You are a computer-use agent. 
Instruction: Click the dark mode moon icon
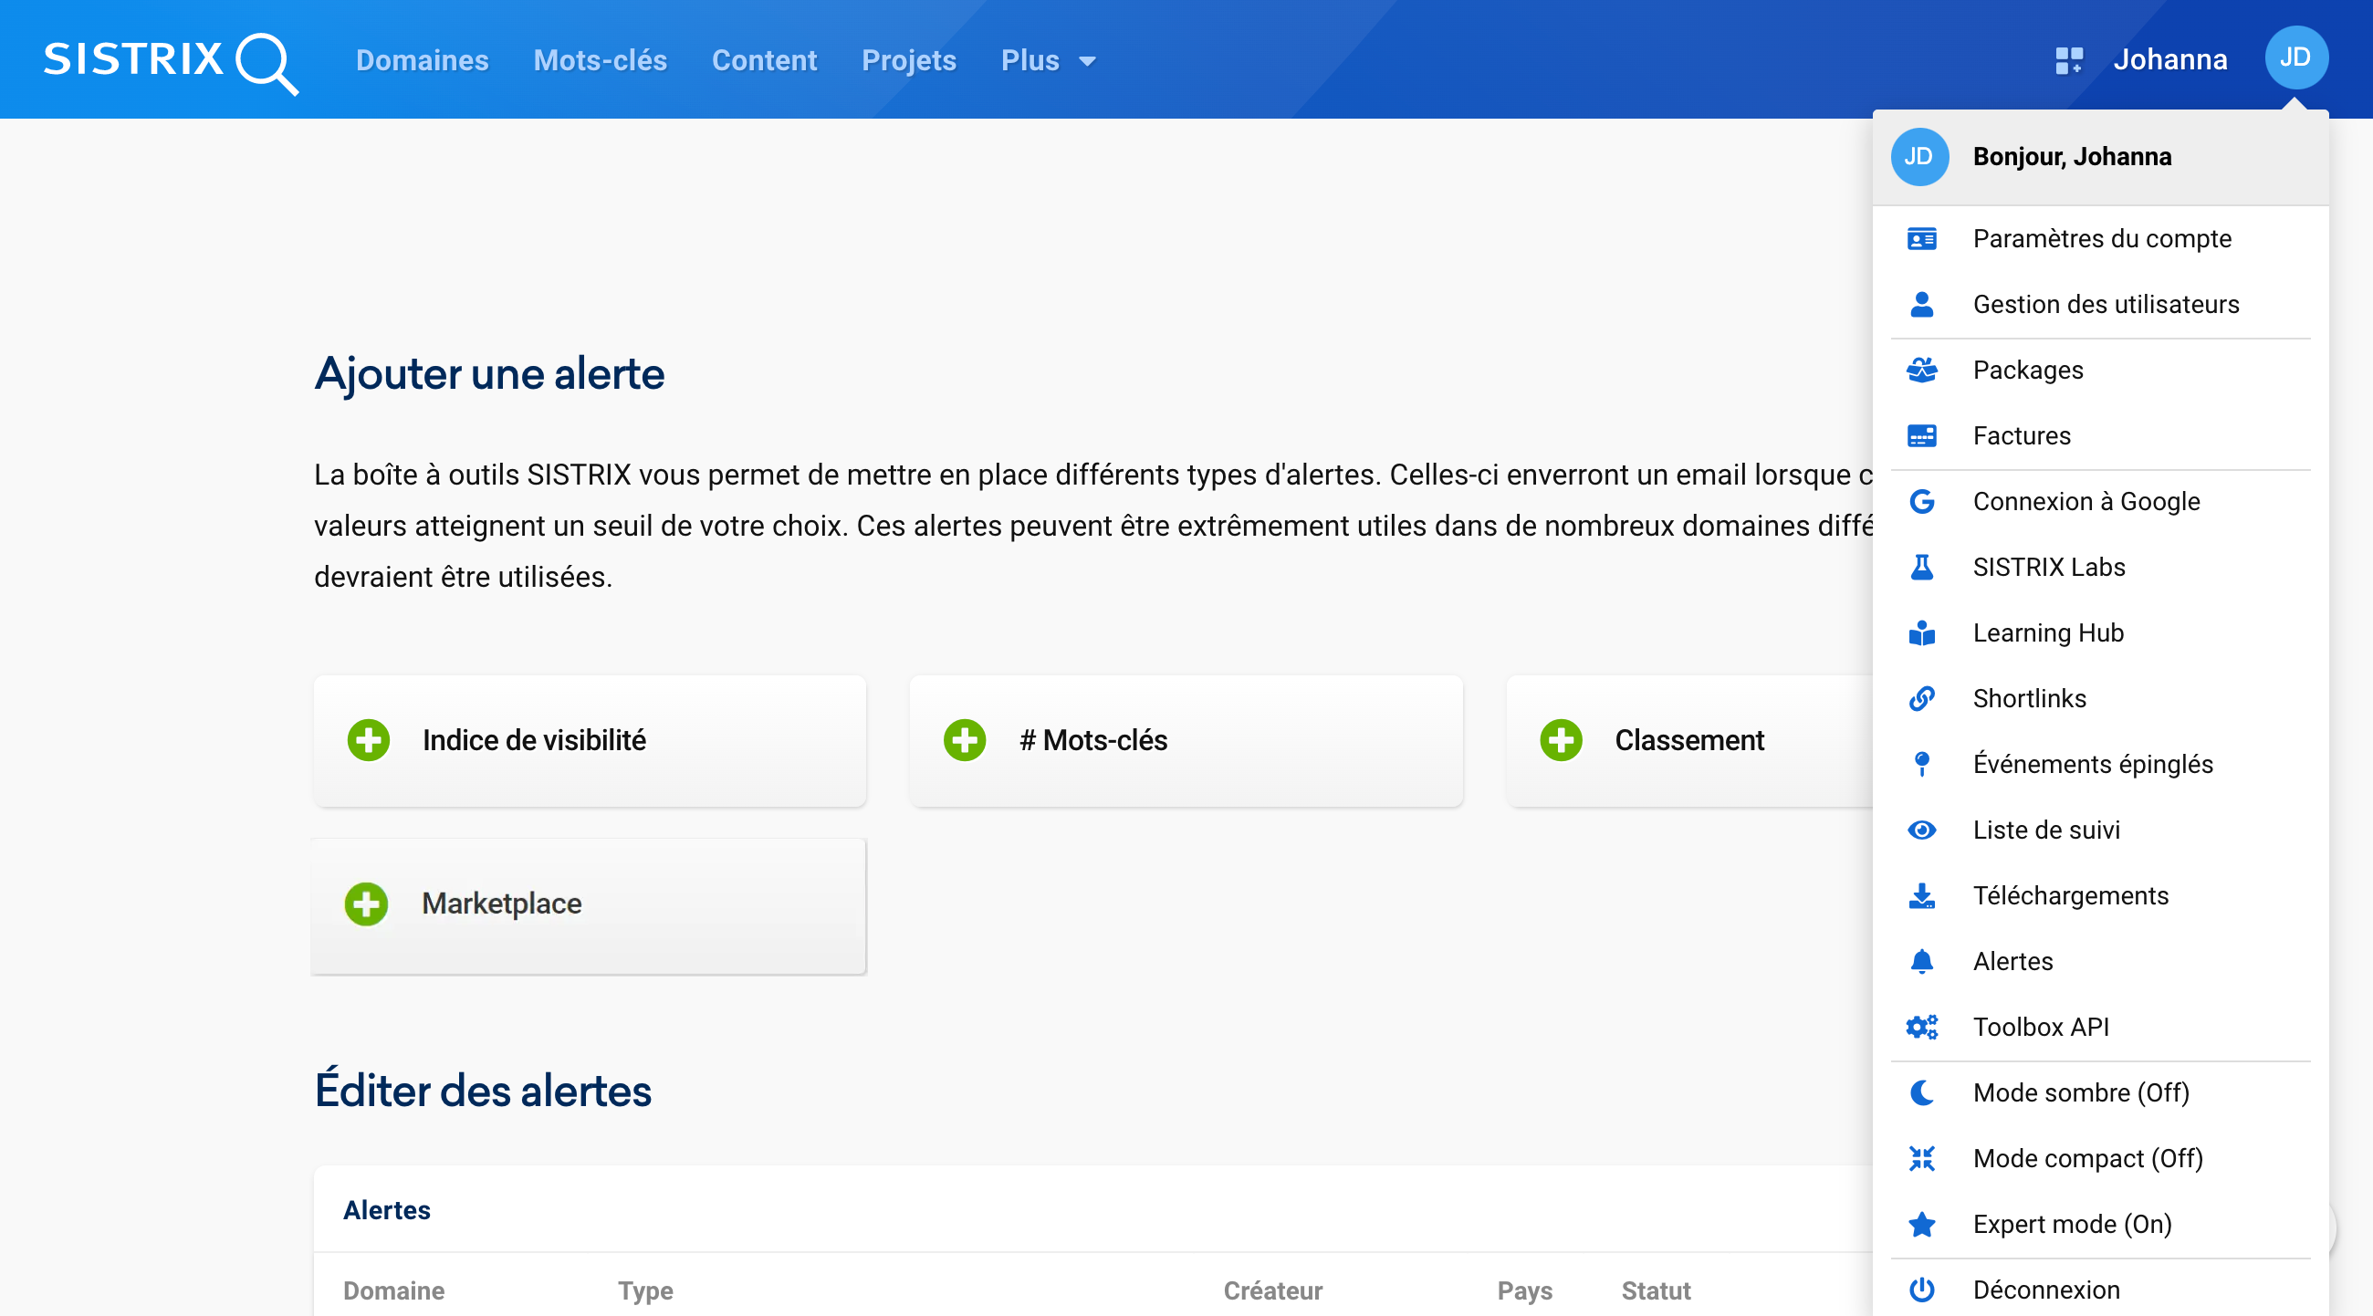tap(1921, 1093)
